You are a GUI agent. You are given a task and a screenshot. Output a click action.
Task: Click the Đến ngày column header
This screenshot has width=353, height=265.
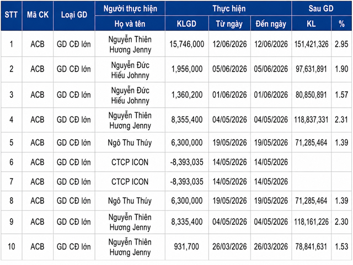[271, 24]
